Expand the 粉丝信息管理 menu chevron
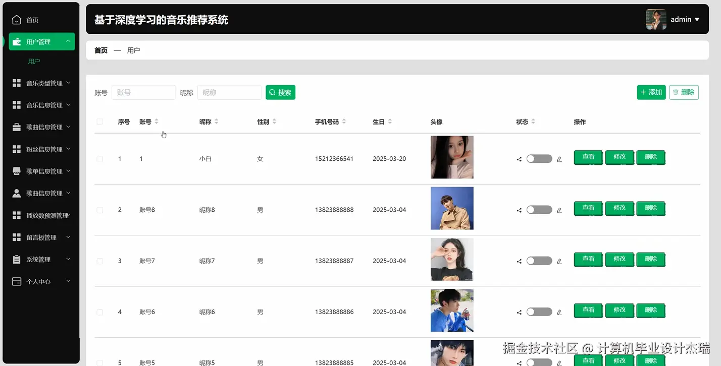 coord(68,149)
